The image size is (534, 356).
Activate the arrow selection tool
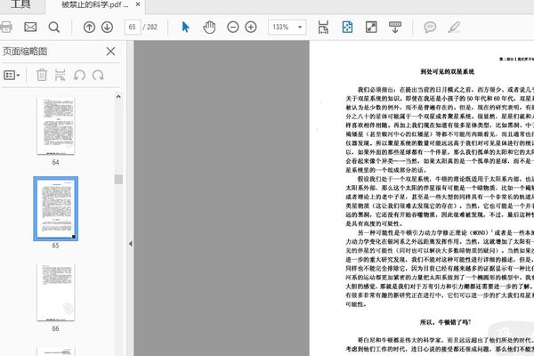(x=186, y=28)
